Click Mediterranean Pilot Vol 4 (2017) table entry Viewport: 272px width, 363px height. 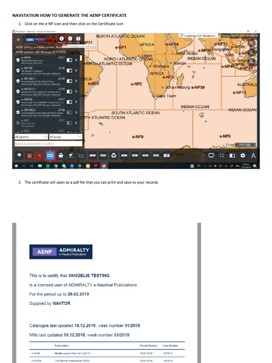pos(72,353)
